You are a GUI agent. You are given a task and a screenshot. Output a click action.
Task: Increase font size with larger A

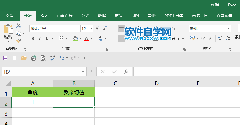(97, 28)
